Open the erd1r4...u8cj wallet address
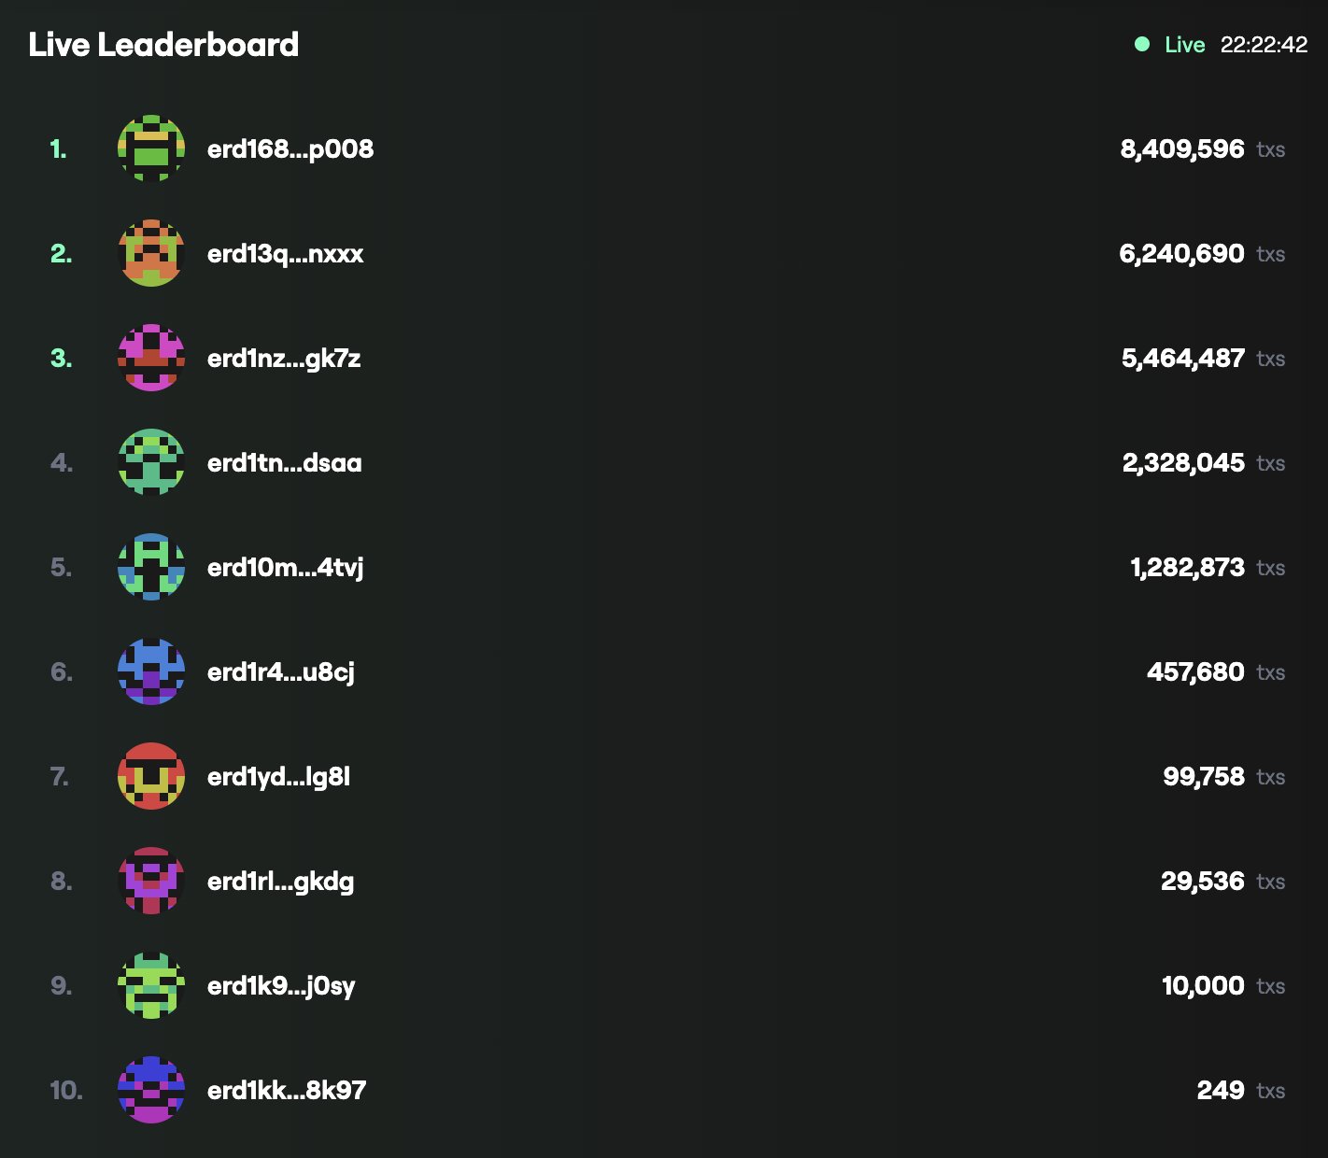 coord(280,672)
